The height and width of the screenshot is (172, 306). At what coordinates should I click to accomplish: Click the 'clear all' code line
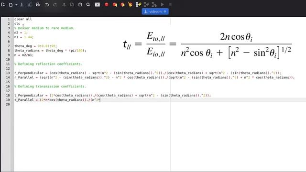(x=23, y=19)
